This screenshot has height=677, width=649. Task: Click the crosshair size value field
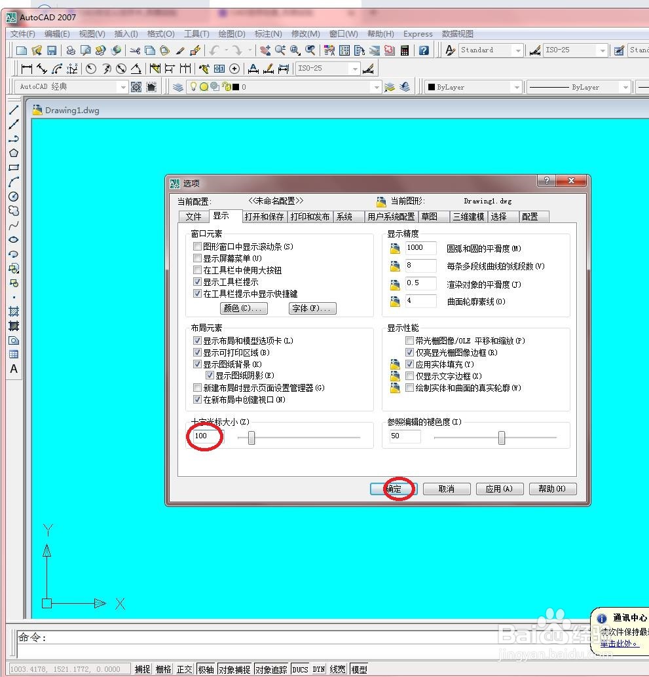[x=208, y=436]
